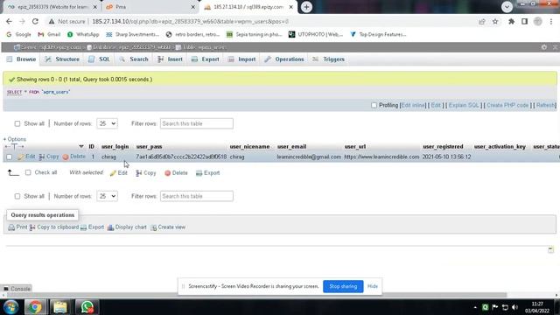Click the browser back arrow

(x=9, y=21)
